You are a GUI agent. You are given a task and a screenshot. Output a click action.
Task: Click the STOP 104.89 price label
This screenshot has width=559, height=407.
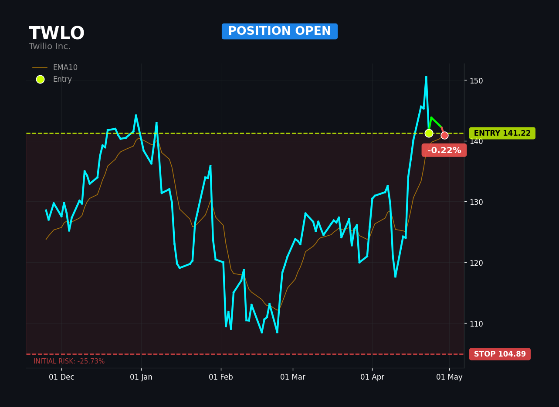(x=500, y=354)
